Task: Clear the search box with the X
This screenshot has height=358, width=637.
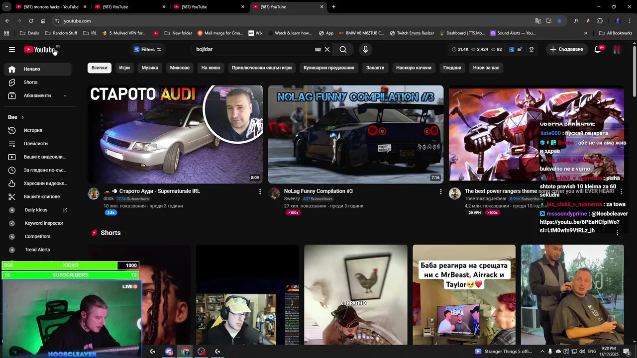Action: (327, 49)
